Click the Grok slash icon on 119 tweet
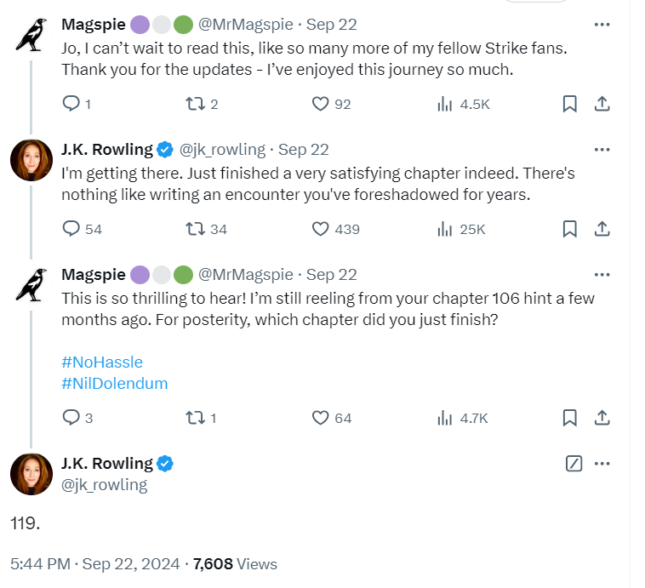The width and height of the screenshot is (645, 588). [574, 463]
